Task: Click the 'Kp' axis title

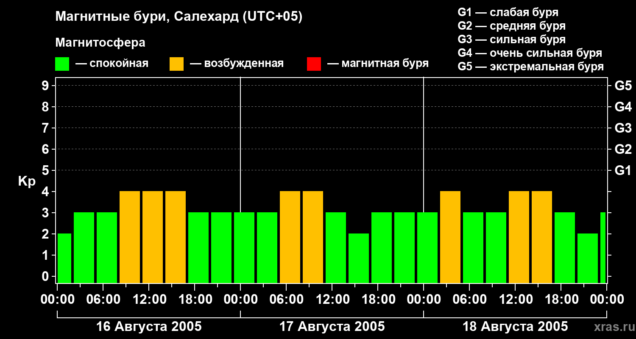Action: click(27, 181)
